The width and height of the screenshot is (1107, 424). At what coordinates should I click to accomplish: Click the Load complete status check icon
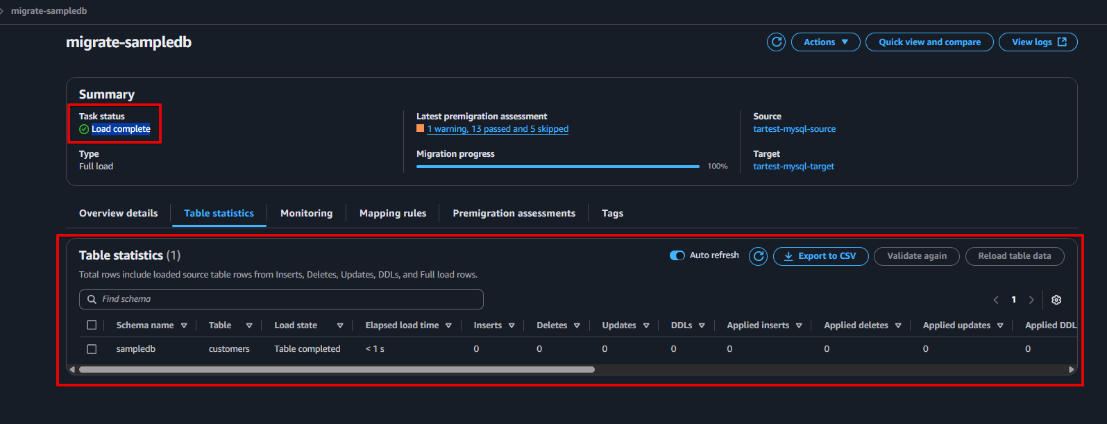click(x=84, y=129)
